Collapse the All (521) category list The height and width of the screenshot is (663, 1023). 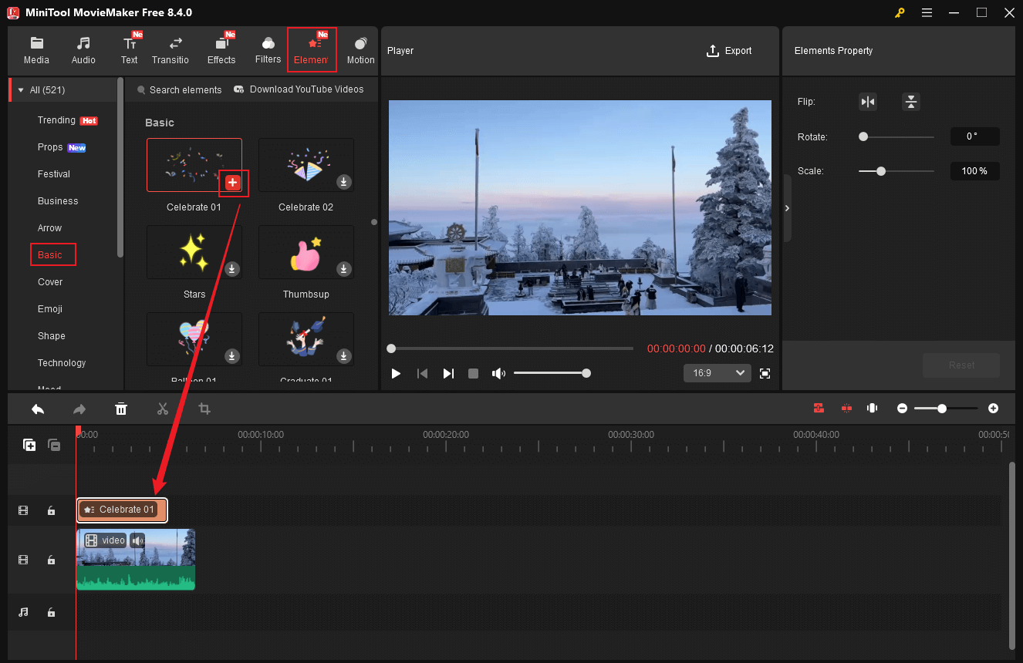coord(21,89)
